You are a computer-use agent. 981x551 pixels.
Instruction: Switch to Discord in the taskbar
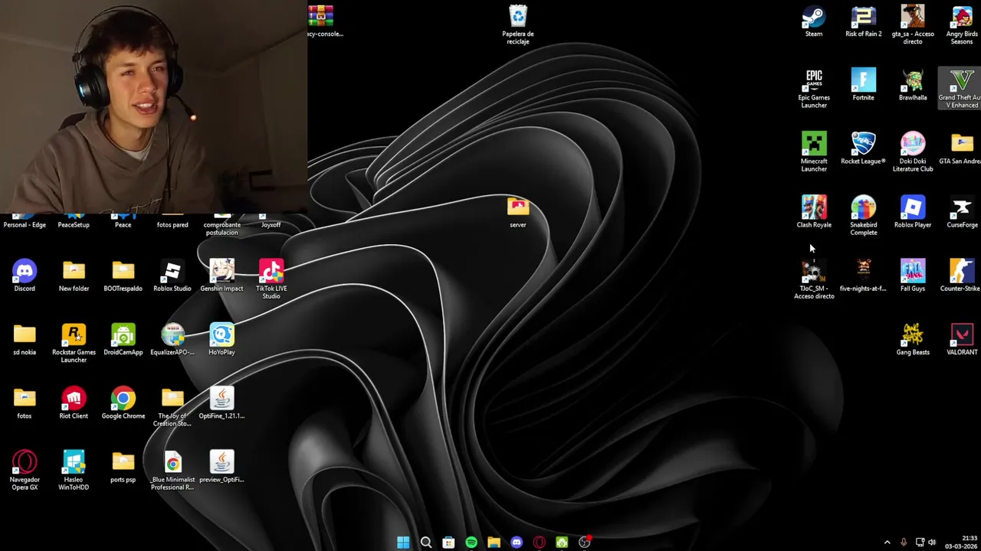[x=517, y=542]
